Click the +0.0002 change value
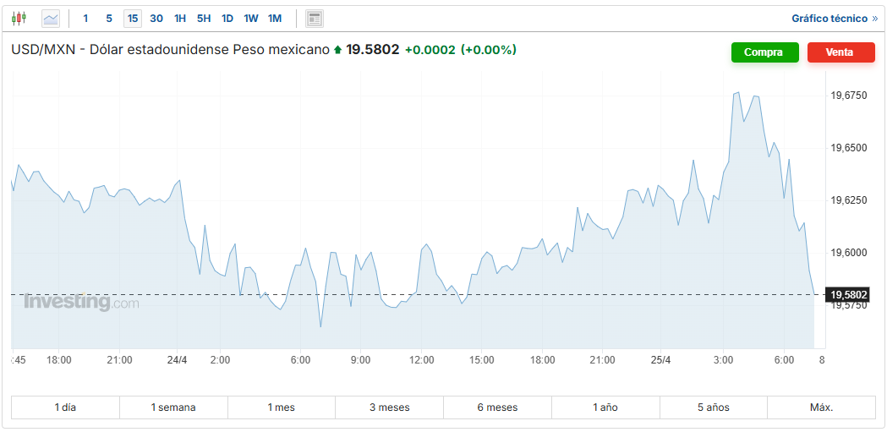The height and width of the screenshot is (432, 887). (x=430, y=50)
